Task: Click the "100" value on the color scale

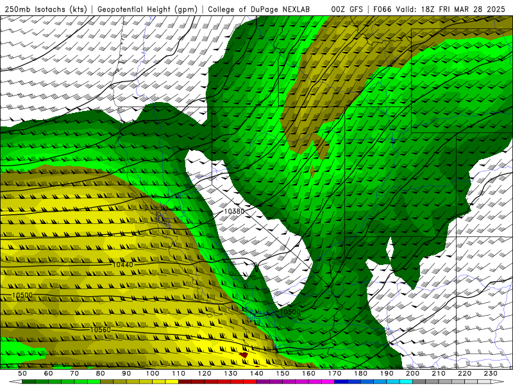Action: click(x=153, y=373)
